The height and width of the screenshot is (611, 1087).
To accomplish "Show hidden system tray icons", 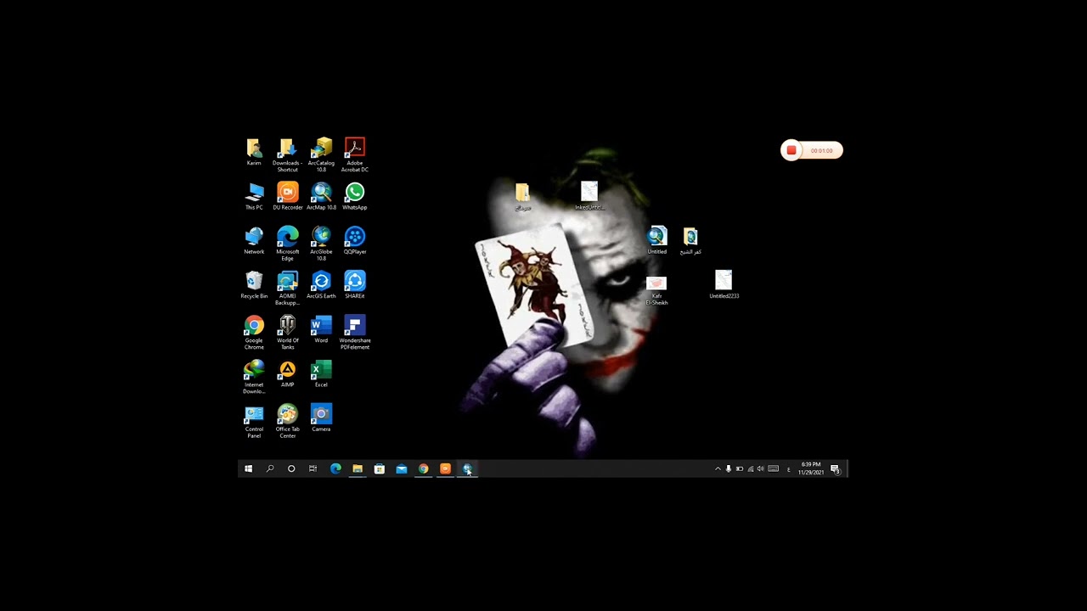I will (718, 468).
